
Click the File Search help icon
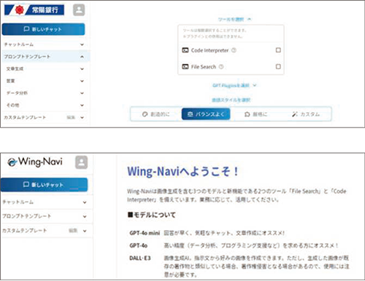[221, 67]
